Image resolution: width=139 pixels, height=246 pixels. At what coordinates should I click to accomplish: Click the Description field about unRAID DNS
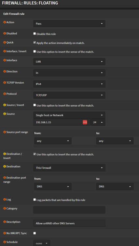pyautogui.click(x=69, y=223)
